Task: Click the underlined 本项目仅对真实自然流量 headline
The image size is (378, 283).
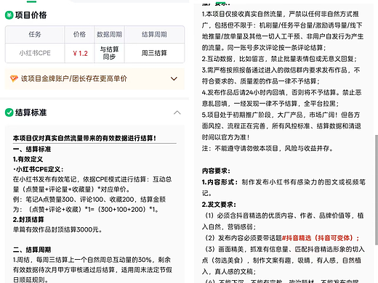Action: coord(84,138)
